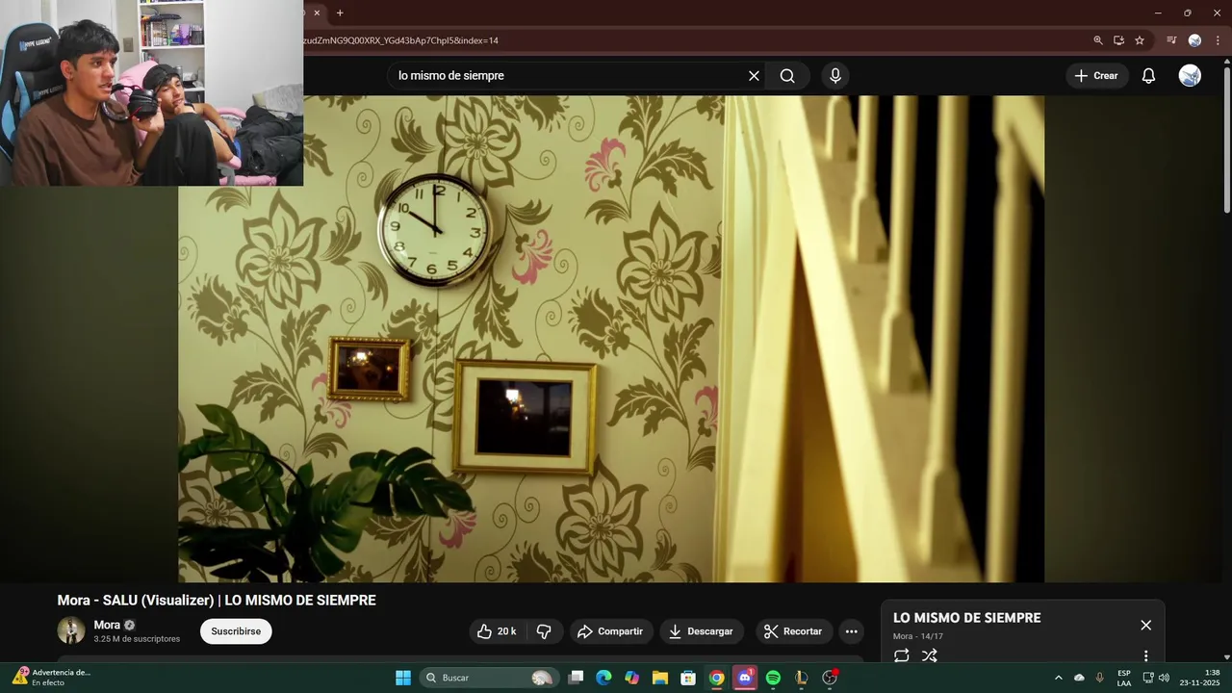Open Task View in the taskbar
Screen dimensions: 1232x693
pyautogui.click(x=576, y=678)
